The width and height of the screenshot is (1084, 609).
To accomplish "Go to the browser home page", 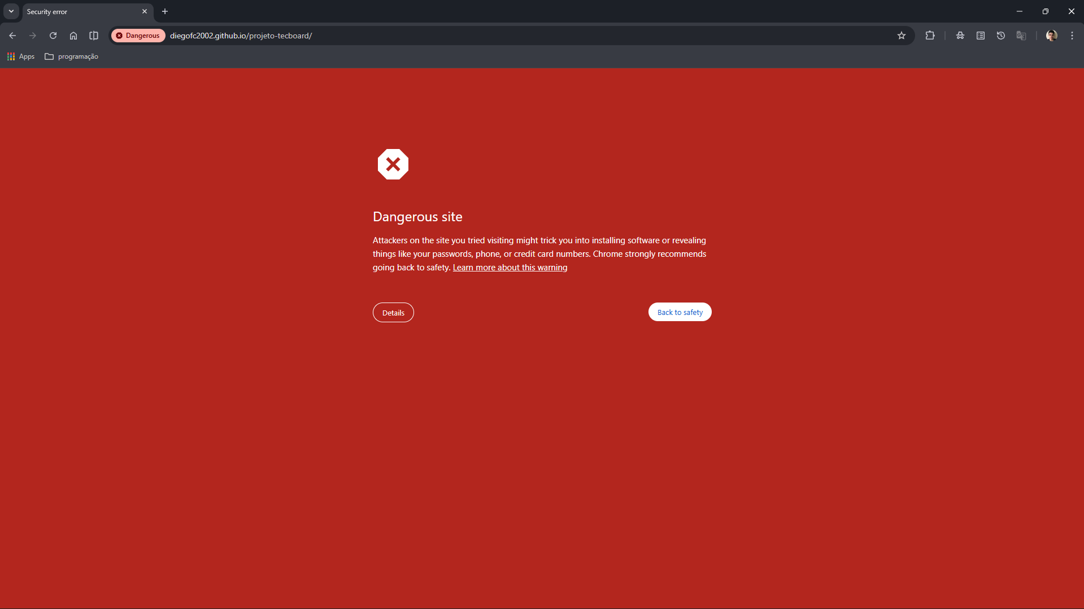I will [x=73, y=36].
